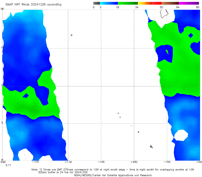Click the longitude label '-155'
Screen dimensions: 202x177
click(x=167, y=162)
